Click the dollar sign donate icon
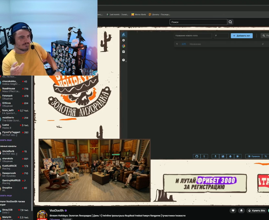Image resolution: width=269 pixels, height=220 pixels. (204, 156)
